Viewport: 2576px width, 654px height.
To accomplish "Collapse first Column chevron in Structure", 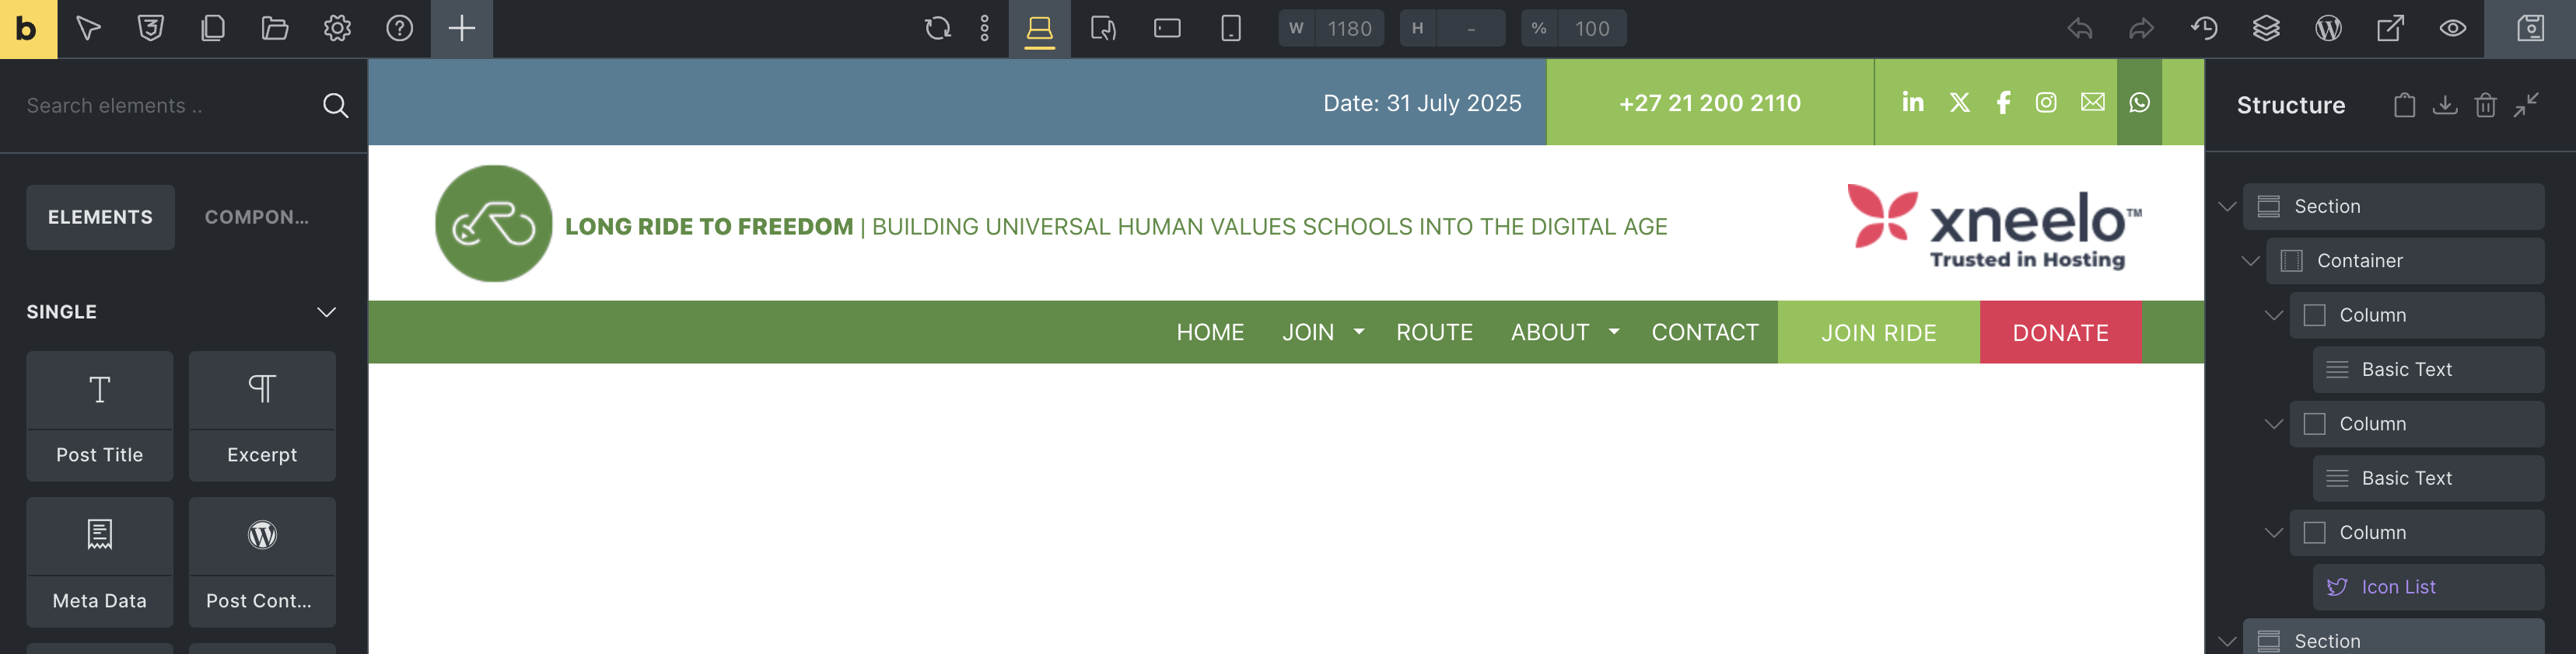I will [2273, 315].
